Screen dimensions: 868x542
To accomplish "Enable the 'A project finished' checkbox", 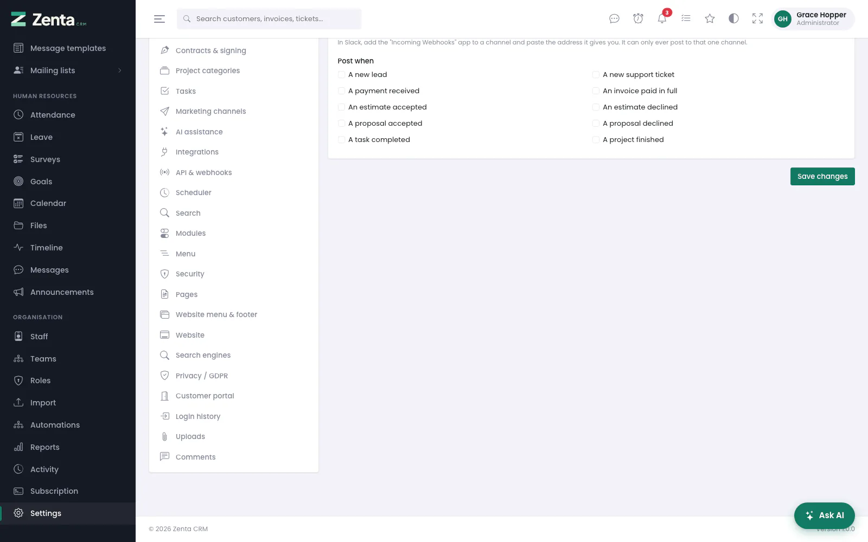I will pos(596,140).
